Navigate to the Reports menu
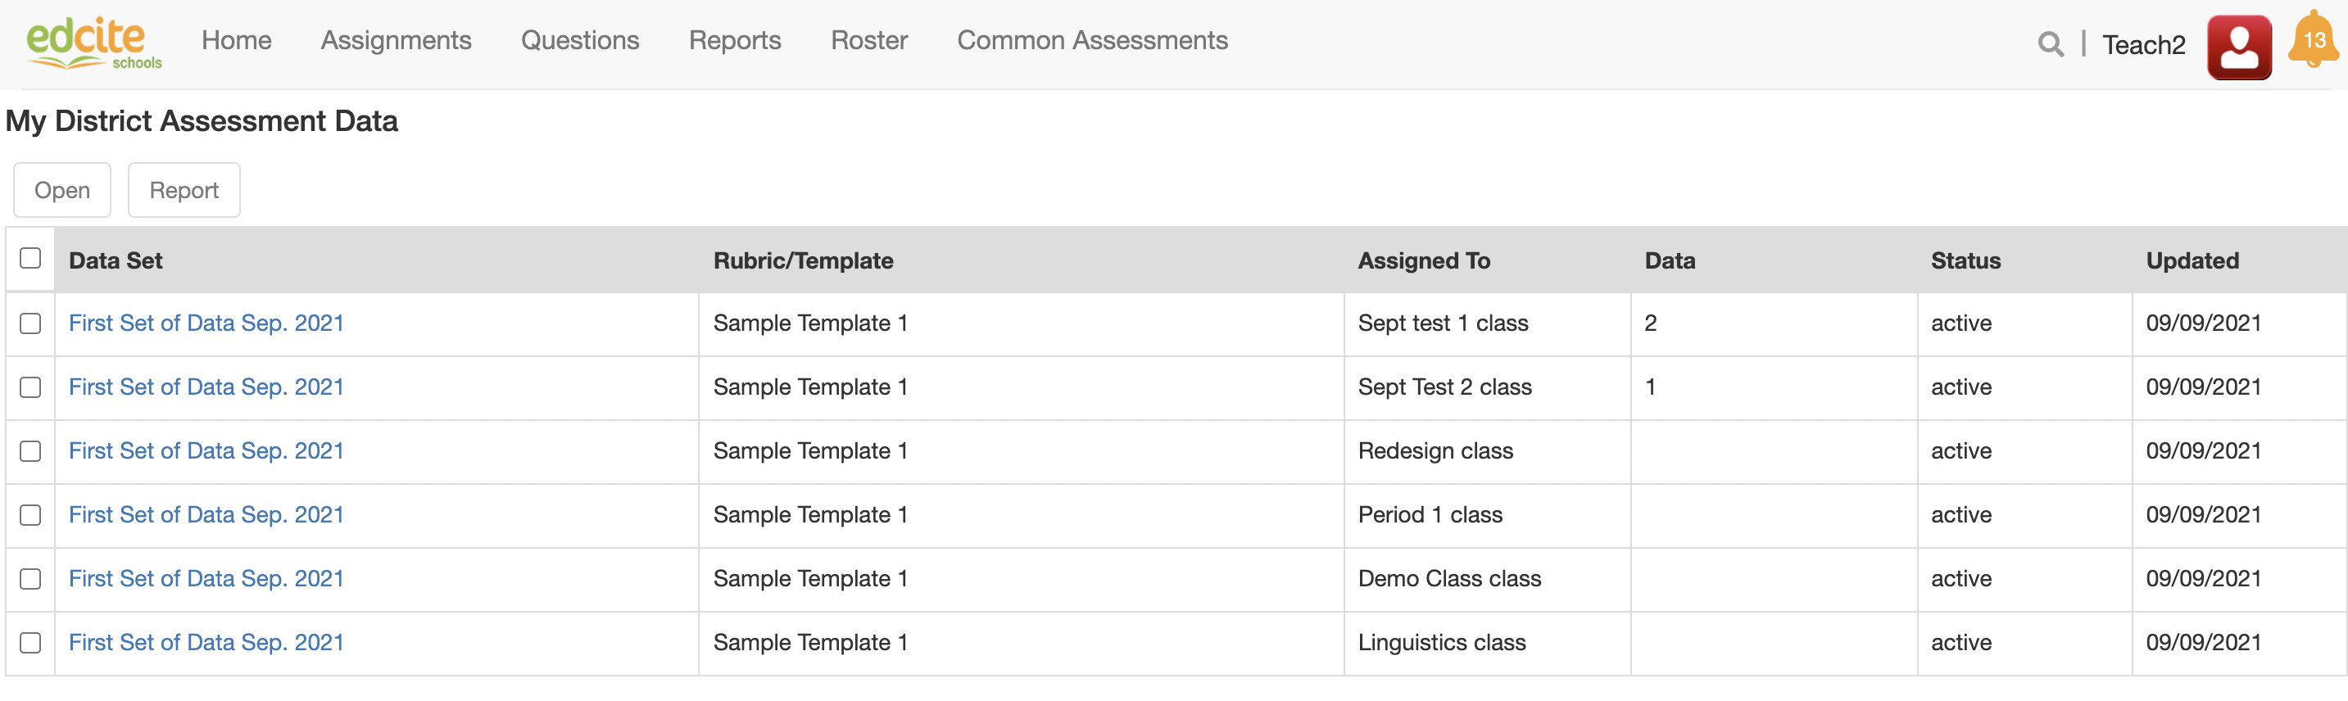2348x701 pixels. [735, 41]
